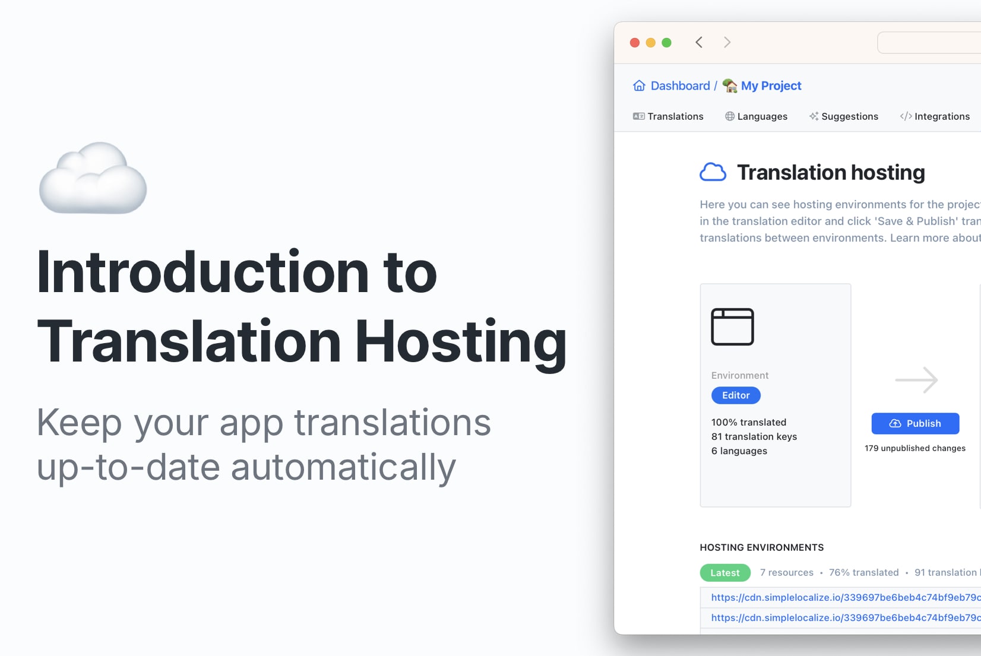The image size is (981, 656).
Task: Click the cloud icon beside Translation hosting
Action: [x=713, y=172]
